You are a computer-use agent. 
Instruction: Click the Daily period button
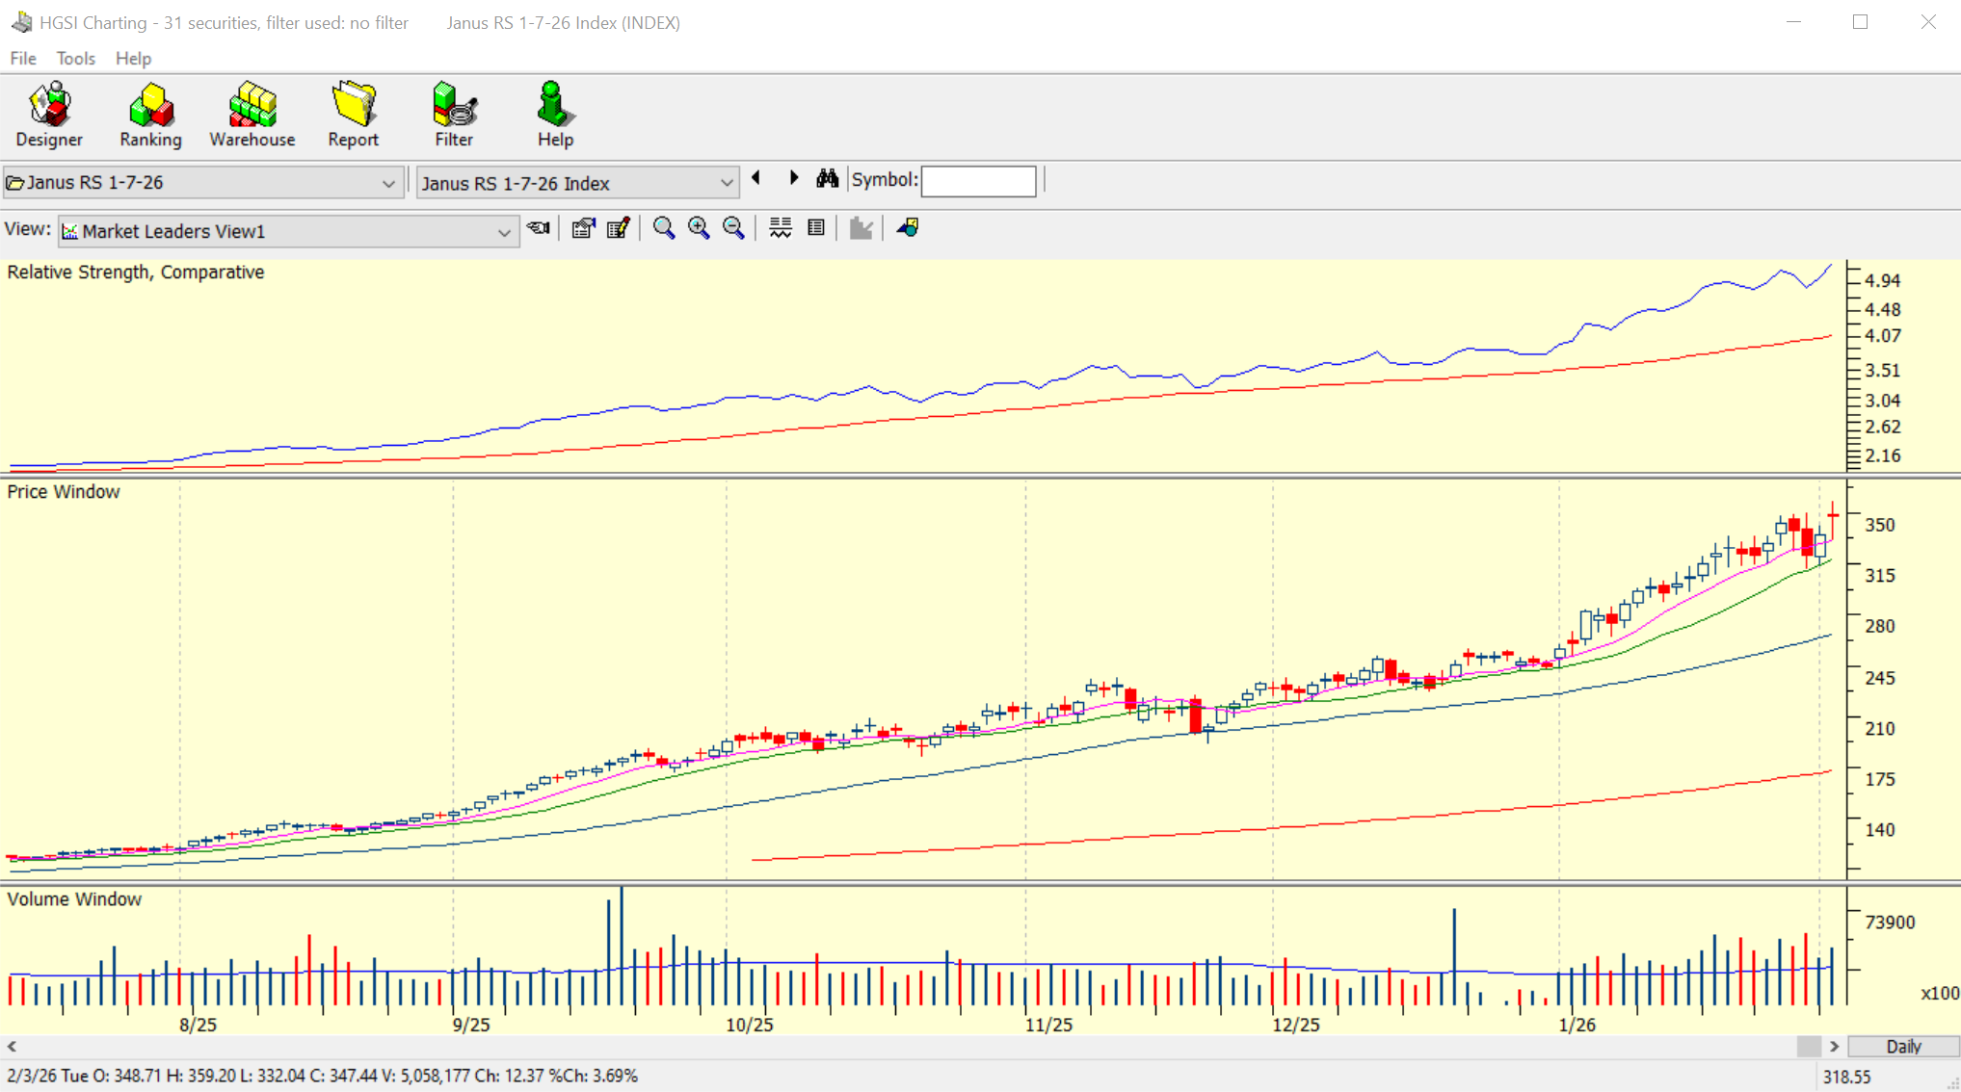[x=1903, y=1047]
